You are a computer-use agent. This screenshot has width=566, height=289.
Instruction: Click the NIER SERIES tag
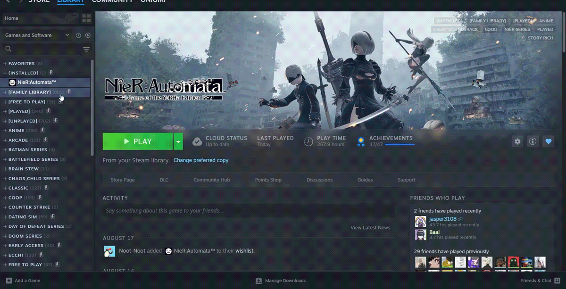pos(517,29)
